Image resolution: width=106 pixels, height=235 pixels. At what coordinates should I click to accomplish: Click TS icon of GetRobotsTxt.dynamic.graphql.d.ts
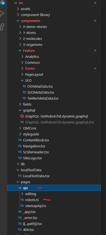pos(22,122)
